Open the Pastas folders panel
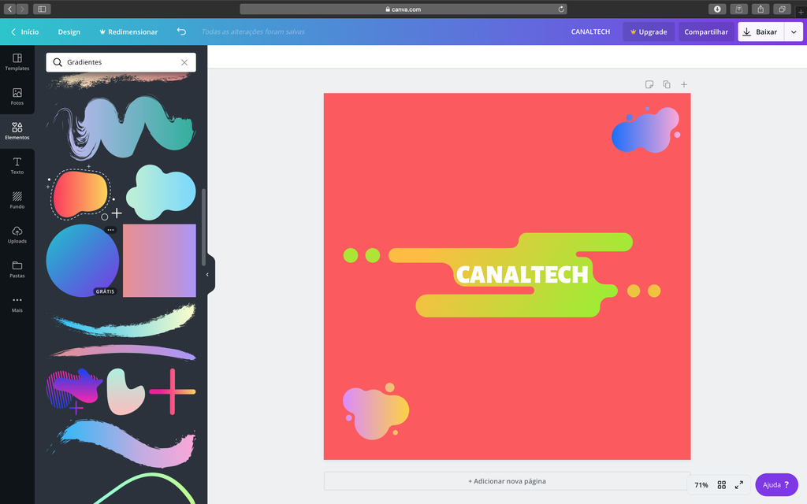The width and height of the screenshot is (807, 504). click(17, 269)
